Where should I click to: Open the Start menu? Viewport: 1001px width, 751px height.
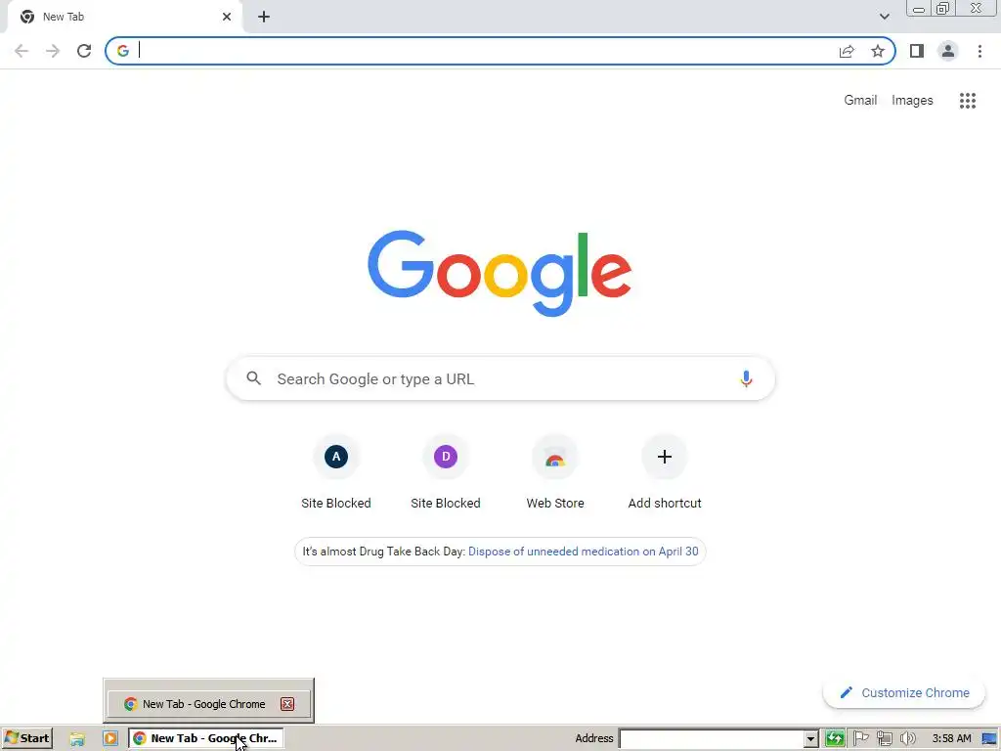click(x=26, y=738)
